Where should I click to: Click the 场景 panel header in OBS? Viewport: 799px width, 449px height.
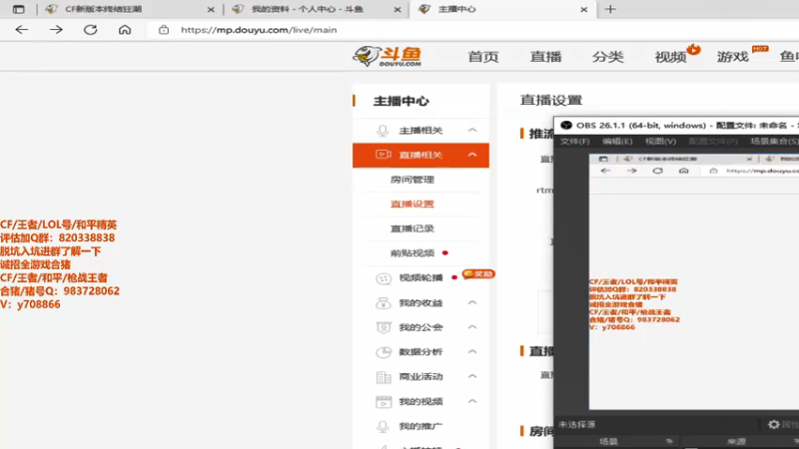tap(608, 441)
